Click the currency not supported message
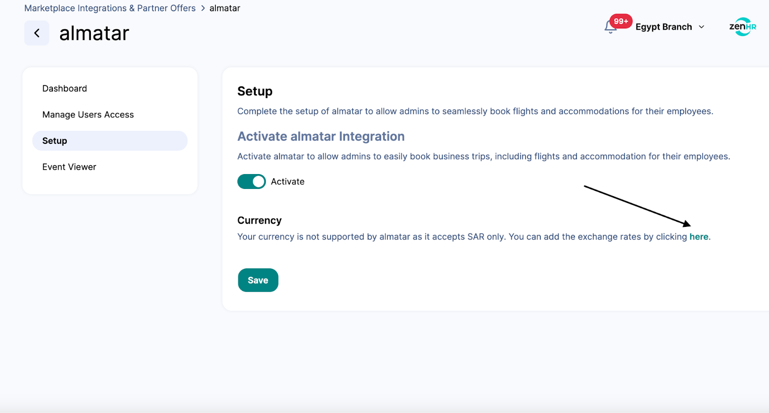 click(x=474, y=237)
